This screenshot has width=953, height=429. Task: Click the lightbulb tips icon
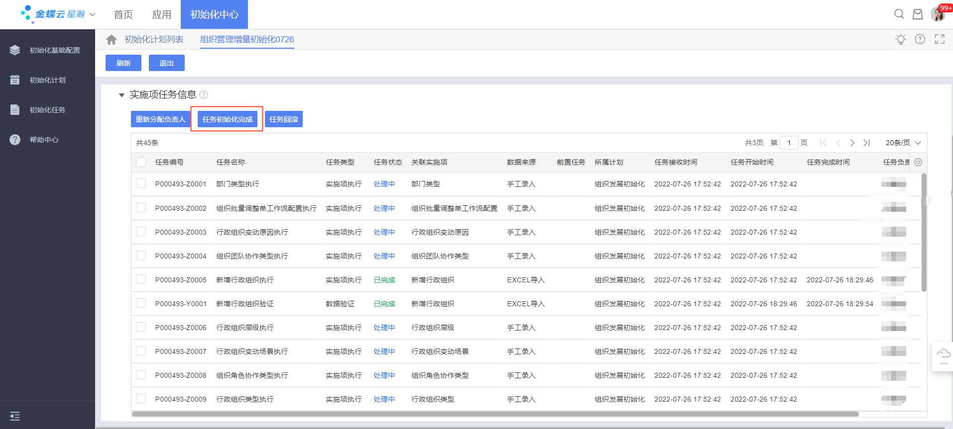click(900, 39)
